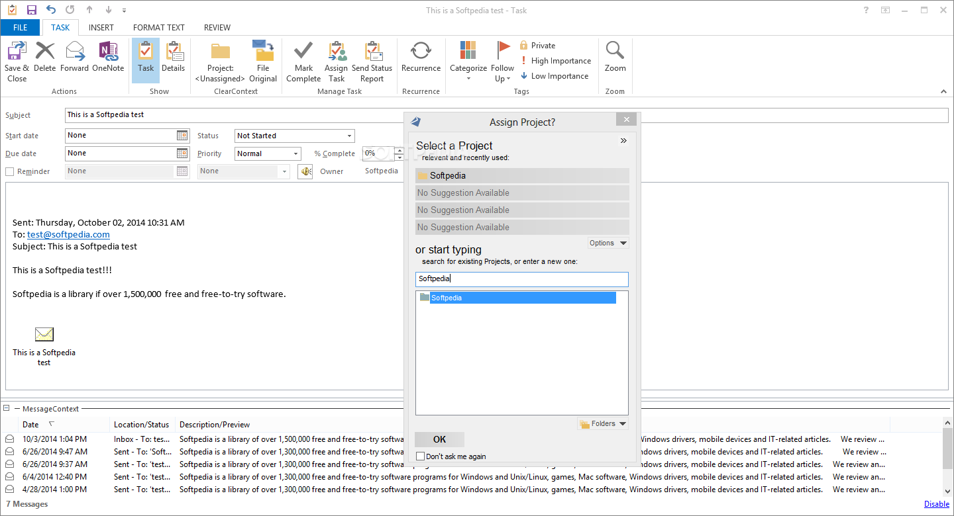Go to next item arrow
954x516 pixels.
109,10
